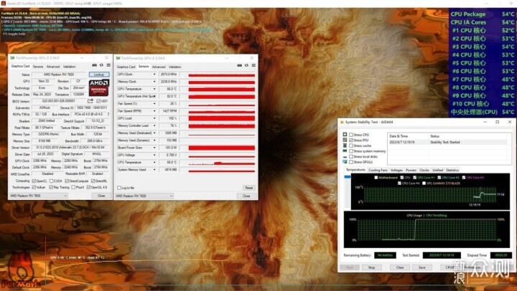This screenshot has width=517, height=291.
Task: Click GPU-Z app icon in Sensors window title
Action: click(118, 58)
